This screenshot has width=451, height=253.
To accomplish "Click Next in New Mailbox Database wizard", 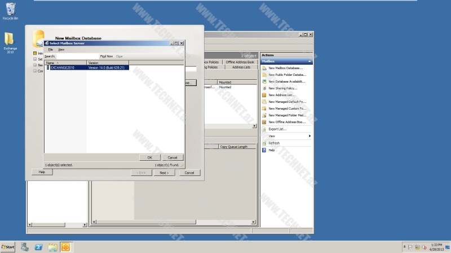I will [x=164, y=173].
